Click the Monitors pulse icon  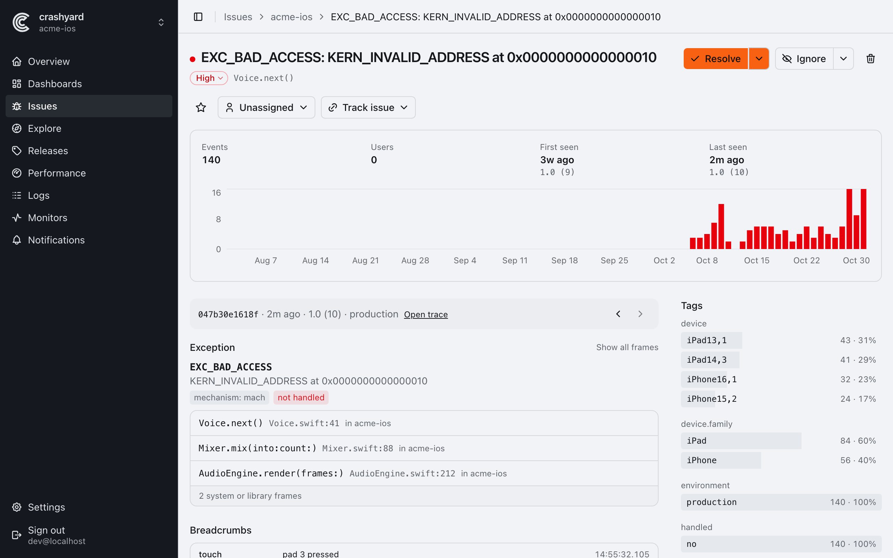click(17, 218)
